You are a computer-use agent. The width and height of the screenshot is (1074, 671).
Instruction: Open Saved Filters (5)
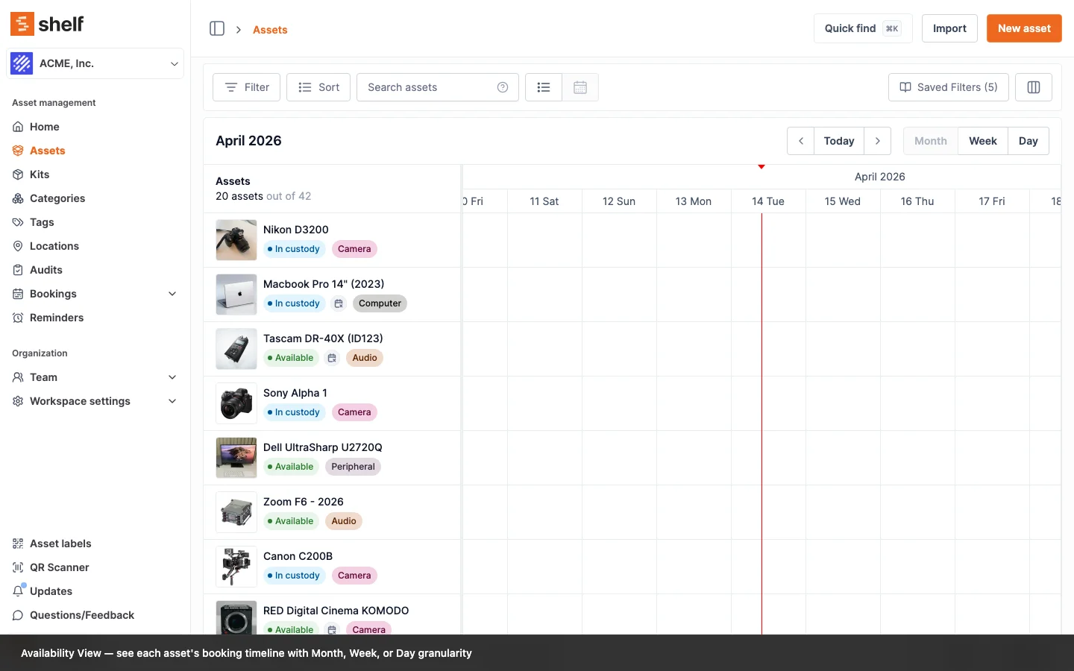(948, 87)
